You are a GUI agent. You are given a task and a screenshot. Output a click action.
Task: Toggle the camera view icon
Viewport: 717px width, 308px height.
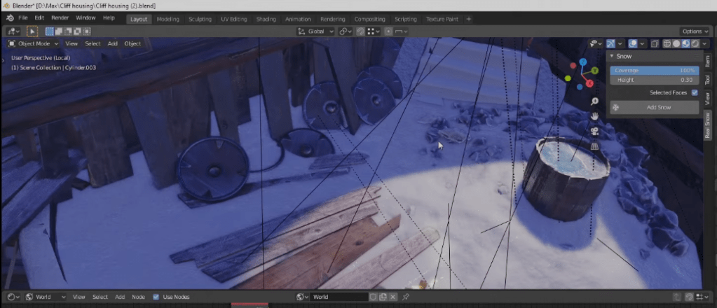pos(594,132)
